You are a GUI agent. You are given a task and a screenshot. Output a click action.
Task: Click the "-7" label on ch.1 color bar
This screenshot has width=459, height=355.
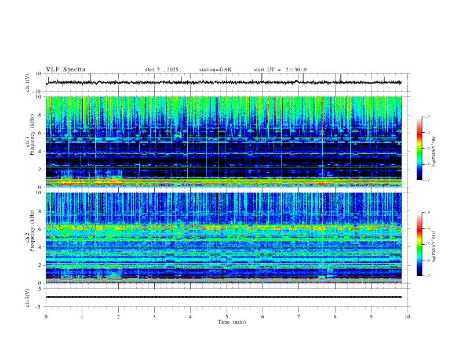(427, 180)
